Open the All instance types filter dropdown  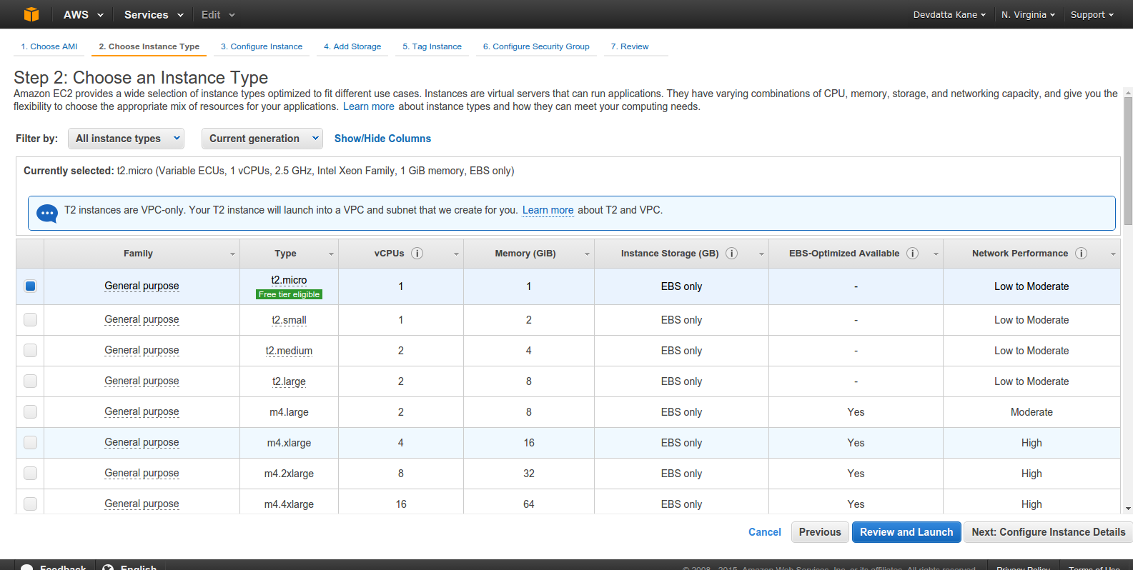tap(126, 139)
